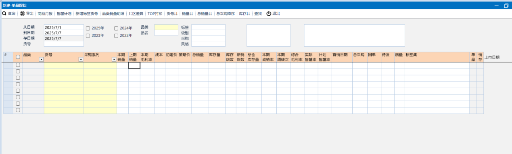The width and height of the screenshot is (512, 154).
Task: Click the 库存店数 column header
Action: tap(230, 57)
